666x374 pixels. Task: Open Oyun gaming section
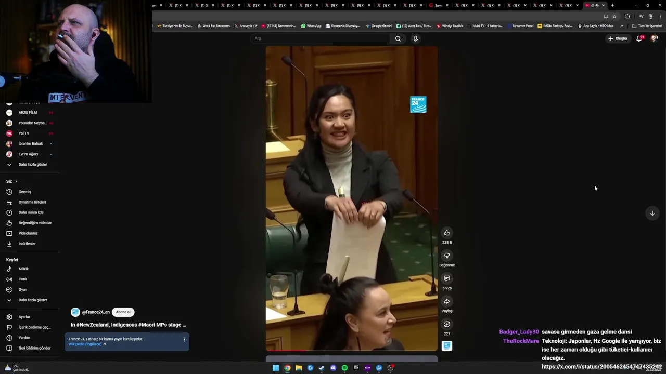(x=30, y=290)
